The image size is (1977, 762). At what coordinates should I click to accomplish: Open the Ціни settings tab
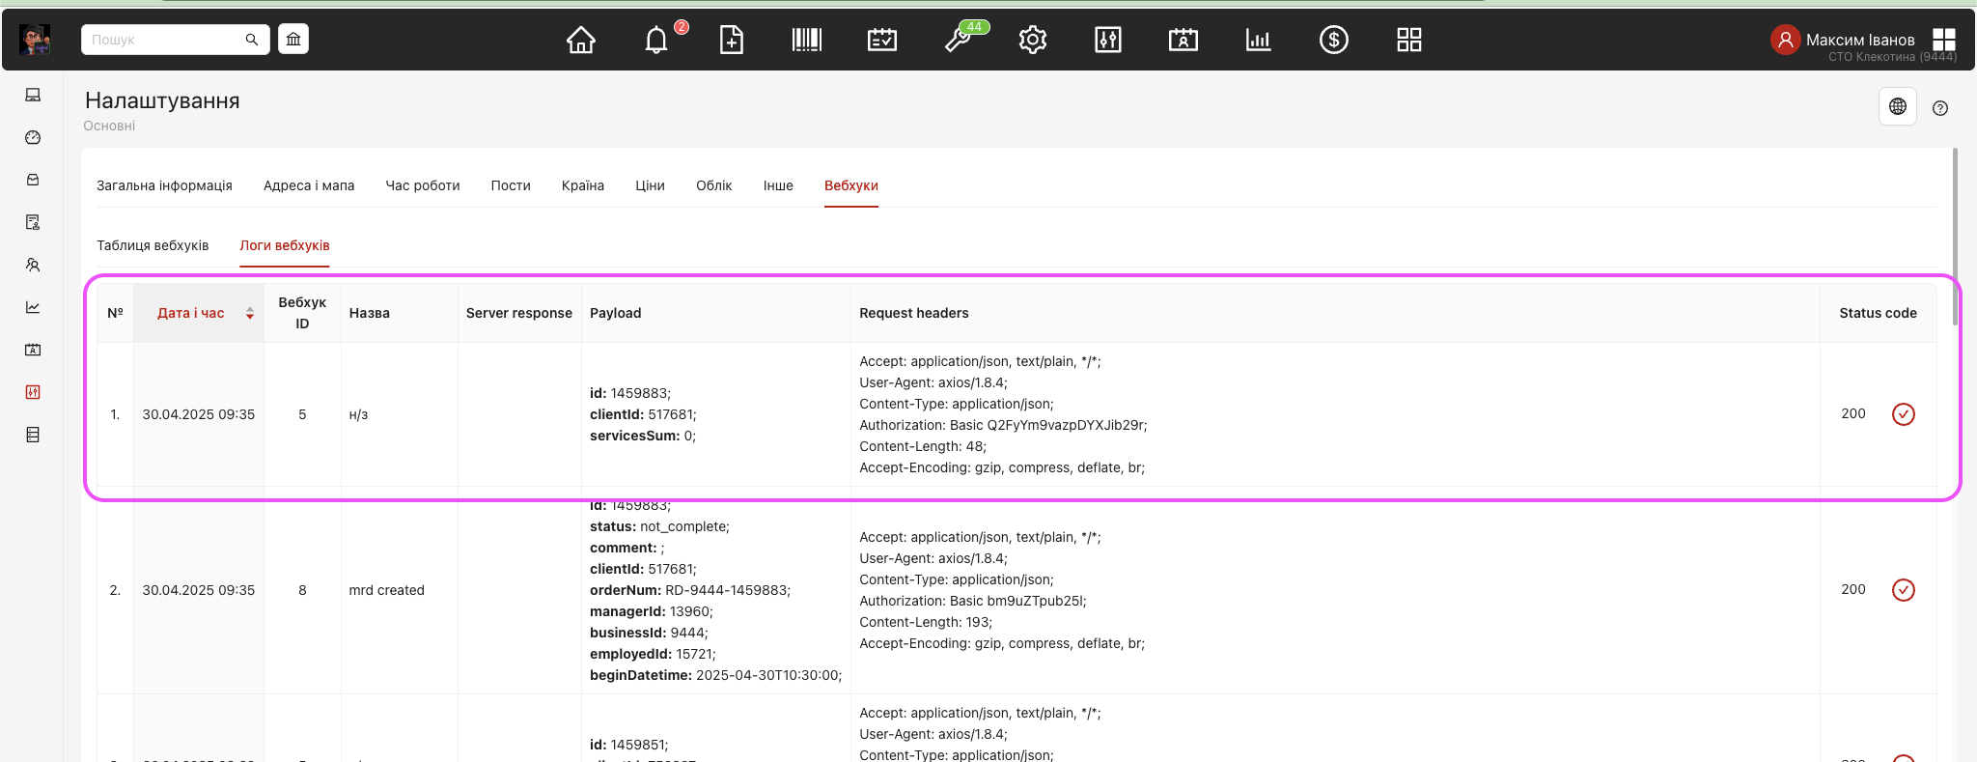click(650, 185)
